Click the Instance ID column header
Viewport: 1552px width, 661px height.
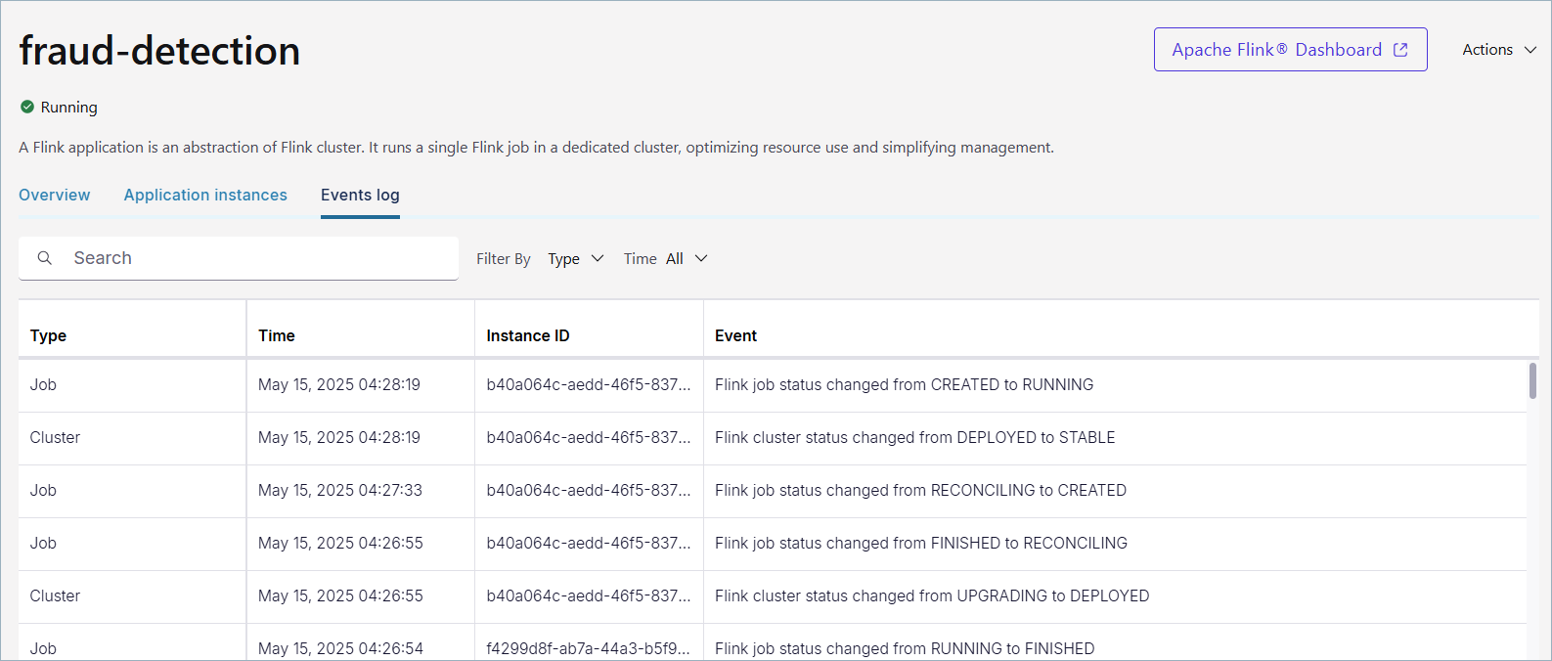tap(528, 335)
